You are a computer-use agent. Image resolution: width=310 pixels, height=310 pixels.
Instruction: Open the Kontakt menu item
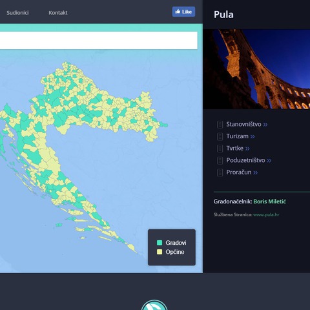tap(58, 13)
